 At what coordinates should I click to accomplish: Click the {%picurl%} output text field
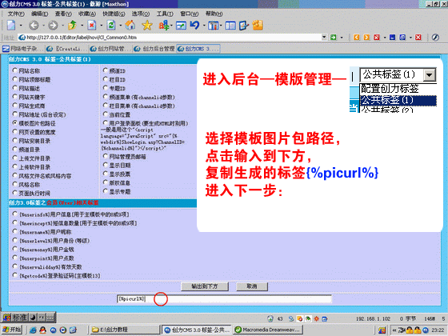(224, 299)
